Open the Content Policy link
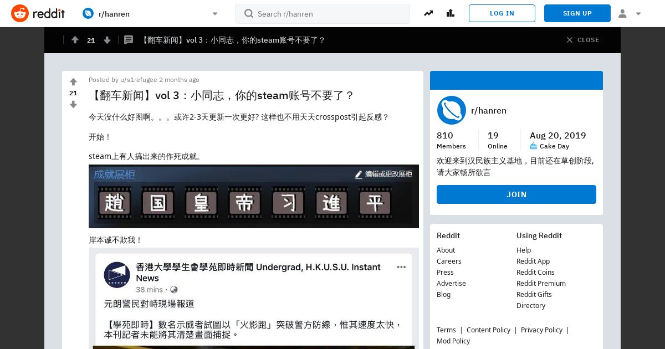This screenshot has height=349, width=665. point(488,330)
